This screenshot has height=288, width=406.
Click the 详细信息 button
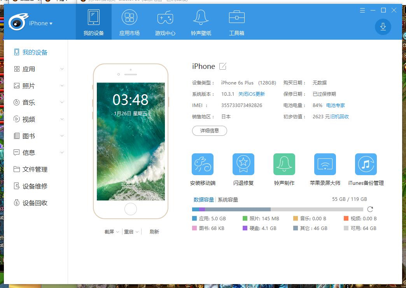pyautogui.click(x=210, y=131)
